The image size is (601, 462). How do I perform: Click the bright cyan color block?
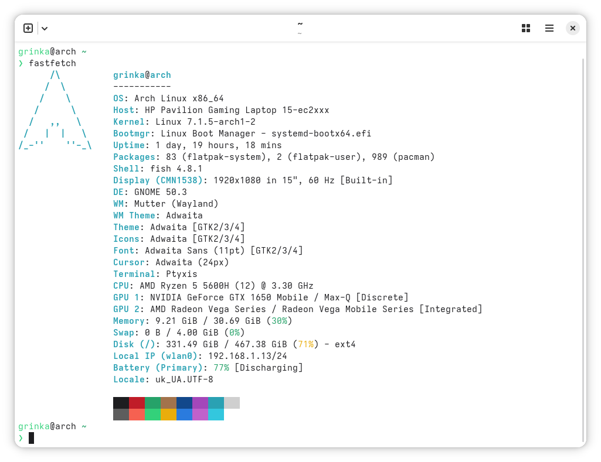tap(216, 415)
